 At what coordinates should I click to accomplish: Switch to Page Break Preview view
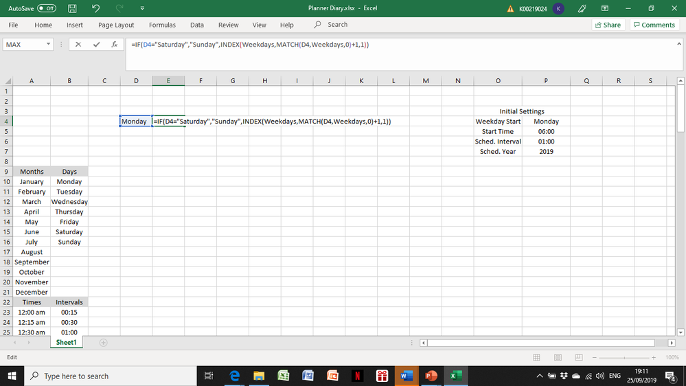pos(578,358)
